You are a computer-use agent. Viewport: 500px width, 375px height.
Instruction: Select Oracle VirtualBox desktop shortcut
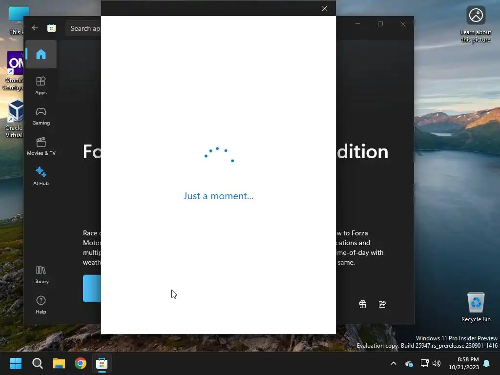point(14,119)
